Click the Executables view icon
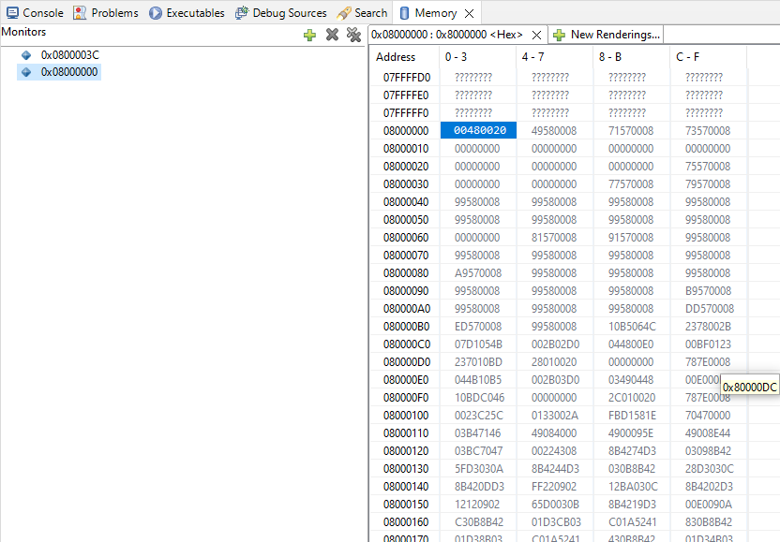Screen dimensions: 780x542 156,12
